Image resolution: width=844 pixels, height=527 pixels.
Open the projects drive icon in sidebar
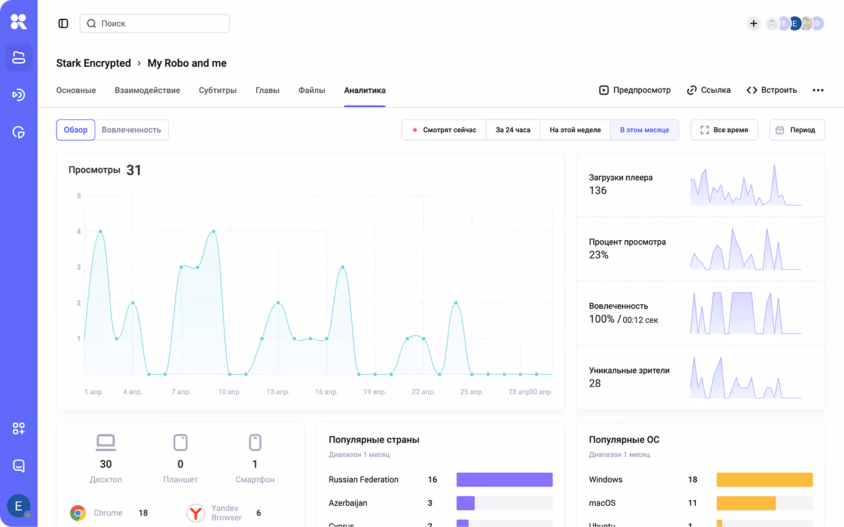tap(19, 58)
